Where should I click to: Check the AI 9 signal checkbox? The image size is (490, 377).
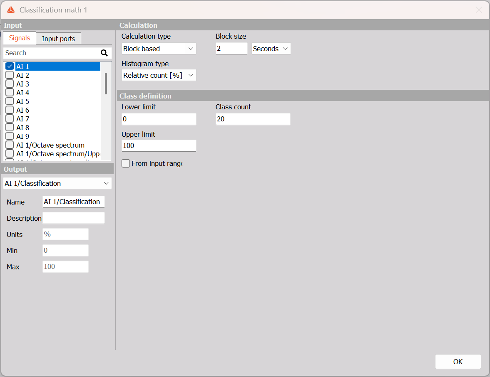(10, 136)
